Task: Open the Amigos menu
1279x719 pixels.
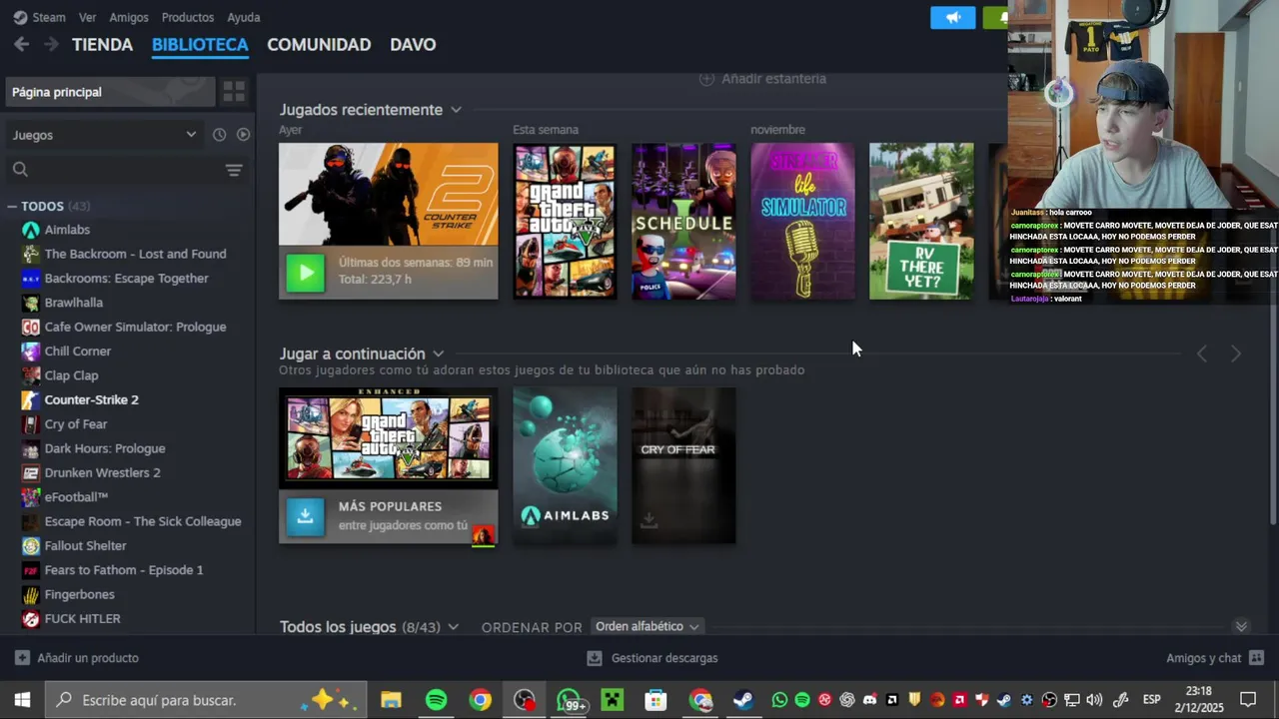Action: [x=129, y=17]
